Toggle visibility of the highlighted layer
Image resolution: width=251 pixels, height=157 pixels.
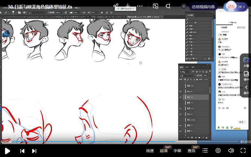180,97
